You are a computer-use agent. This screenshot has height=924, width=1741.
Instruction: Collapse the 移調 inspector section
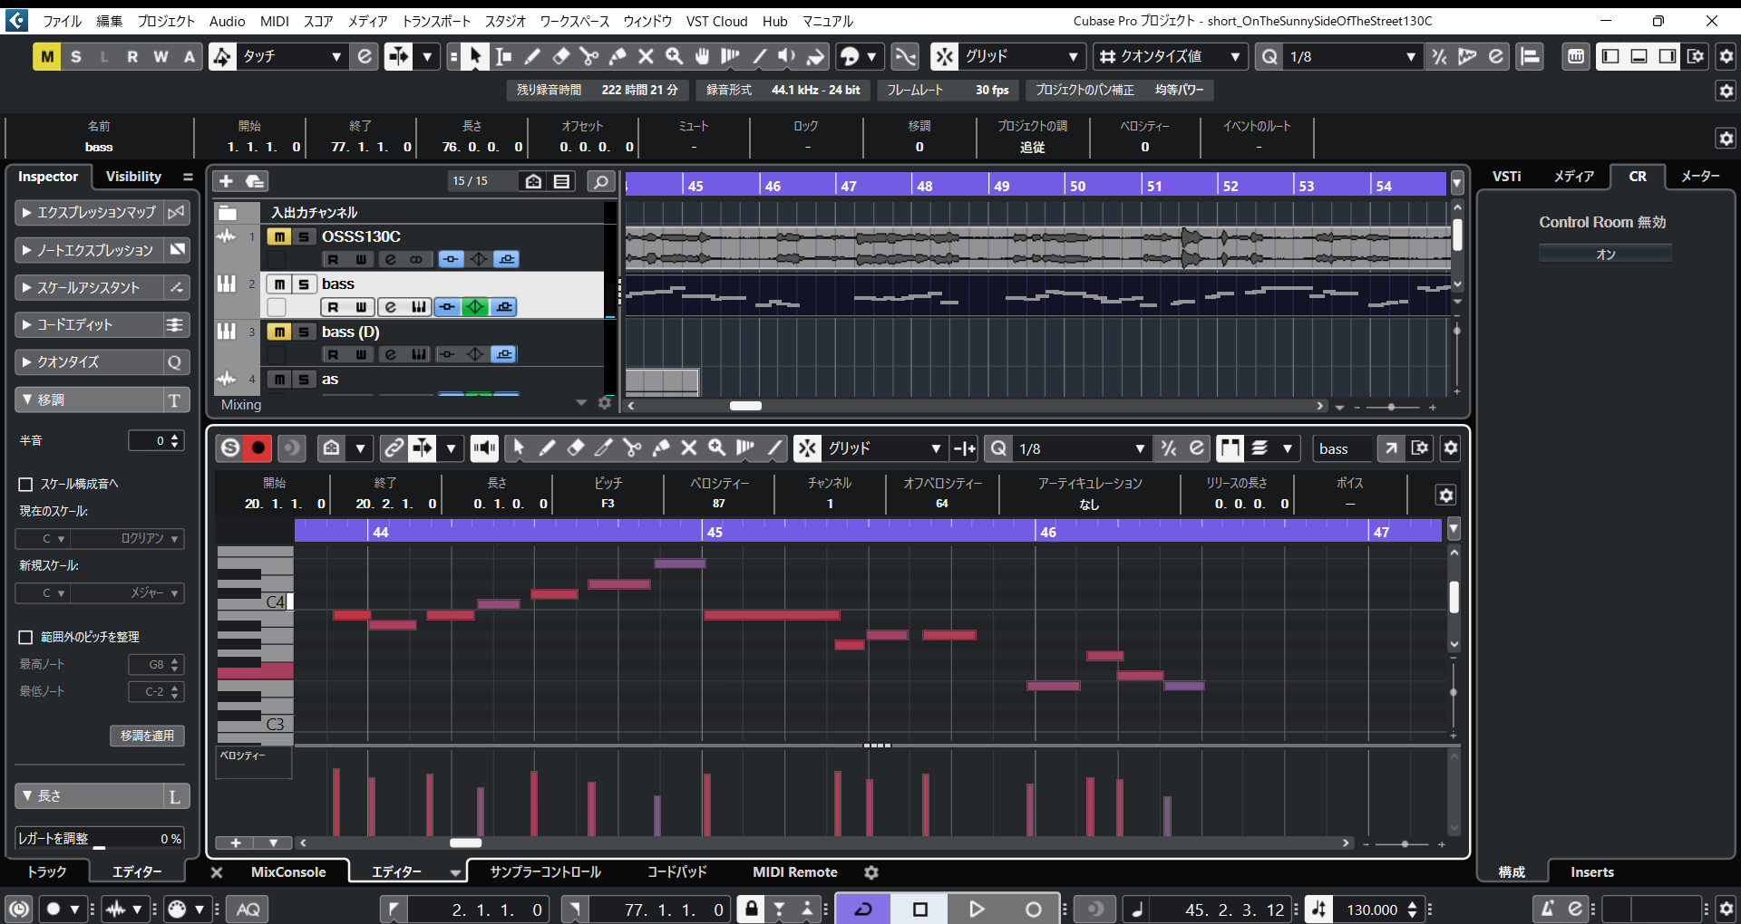click(x=89, y=399)
